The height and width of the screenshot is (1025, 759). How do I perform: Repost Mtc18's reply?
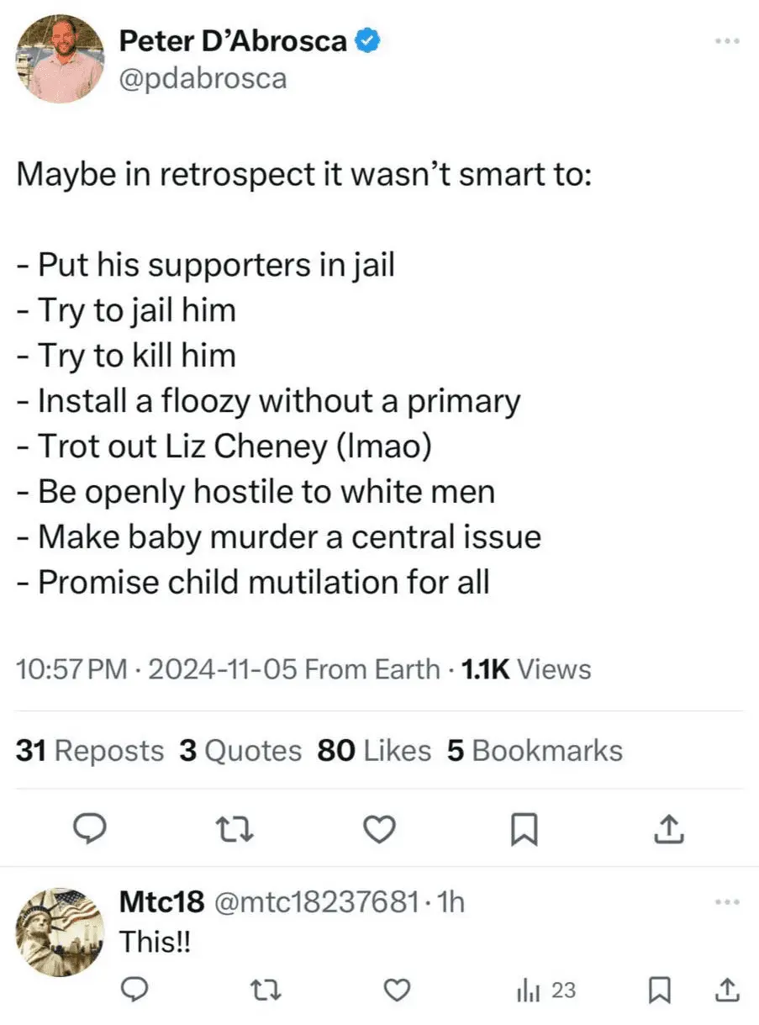click(266, 991)
